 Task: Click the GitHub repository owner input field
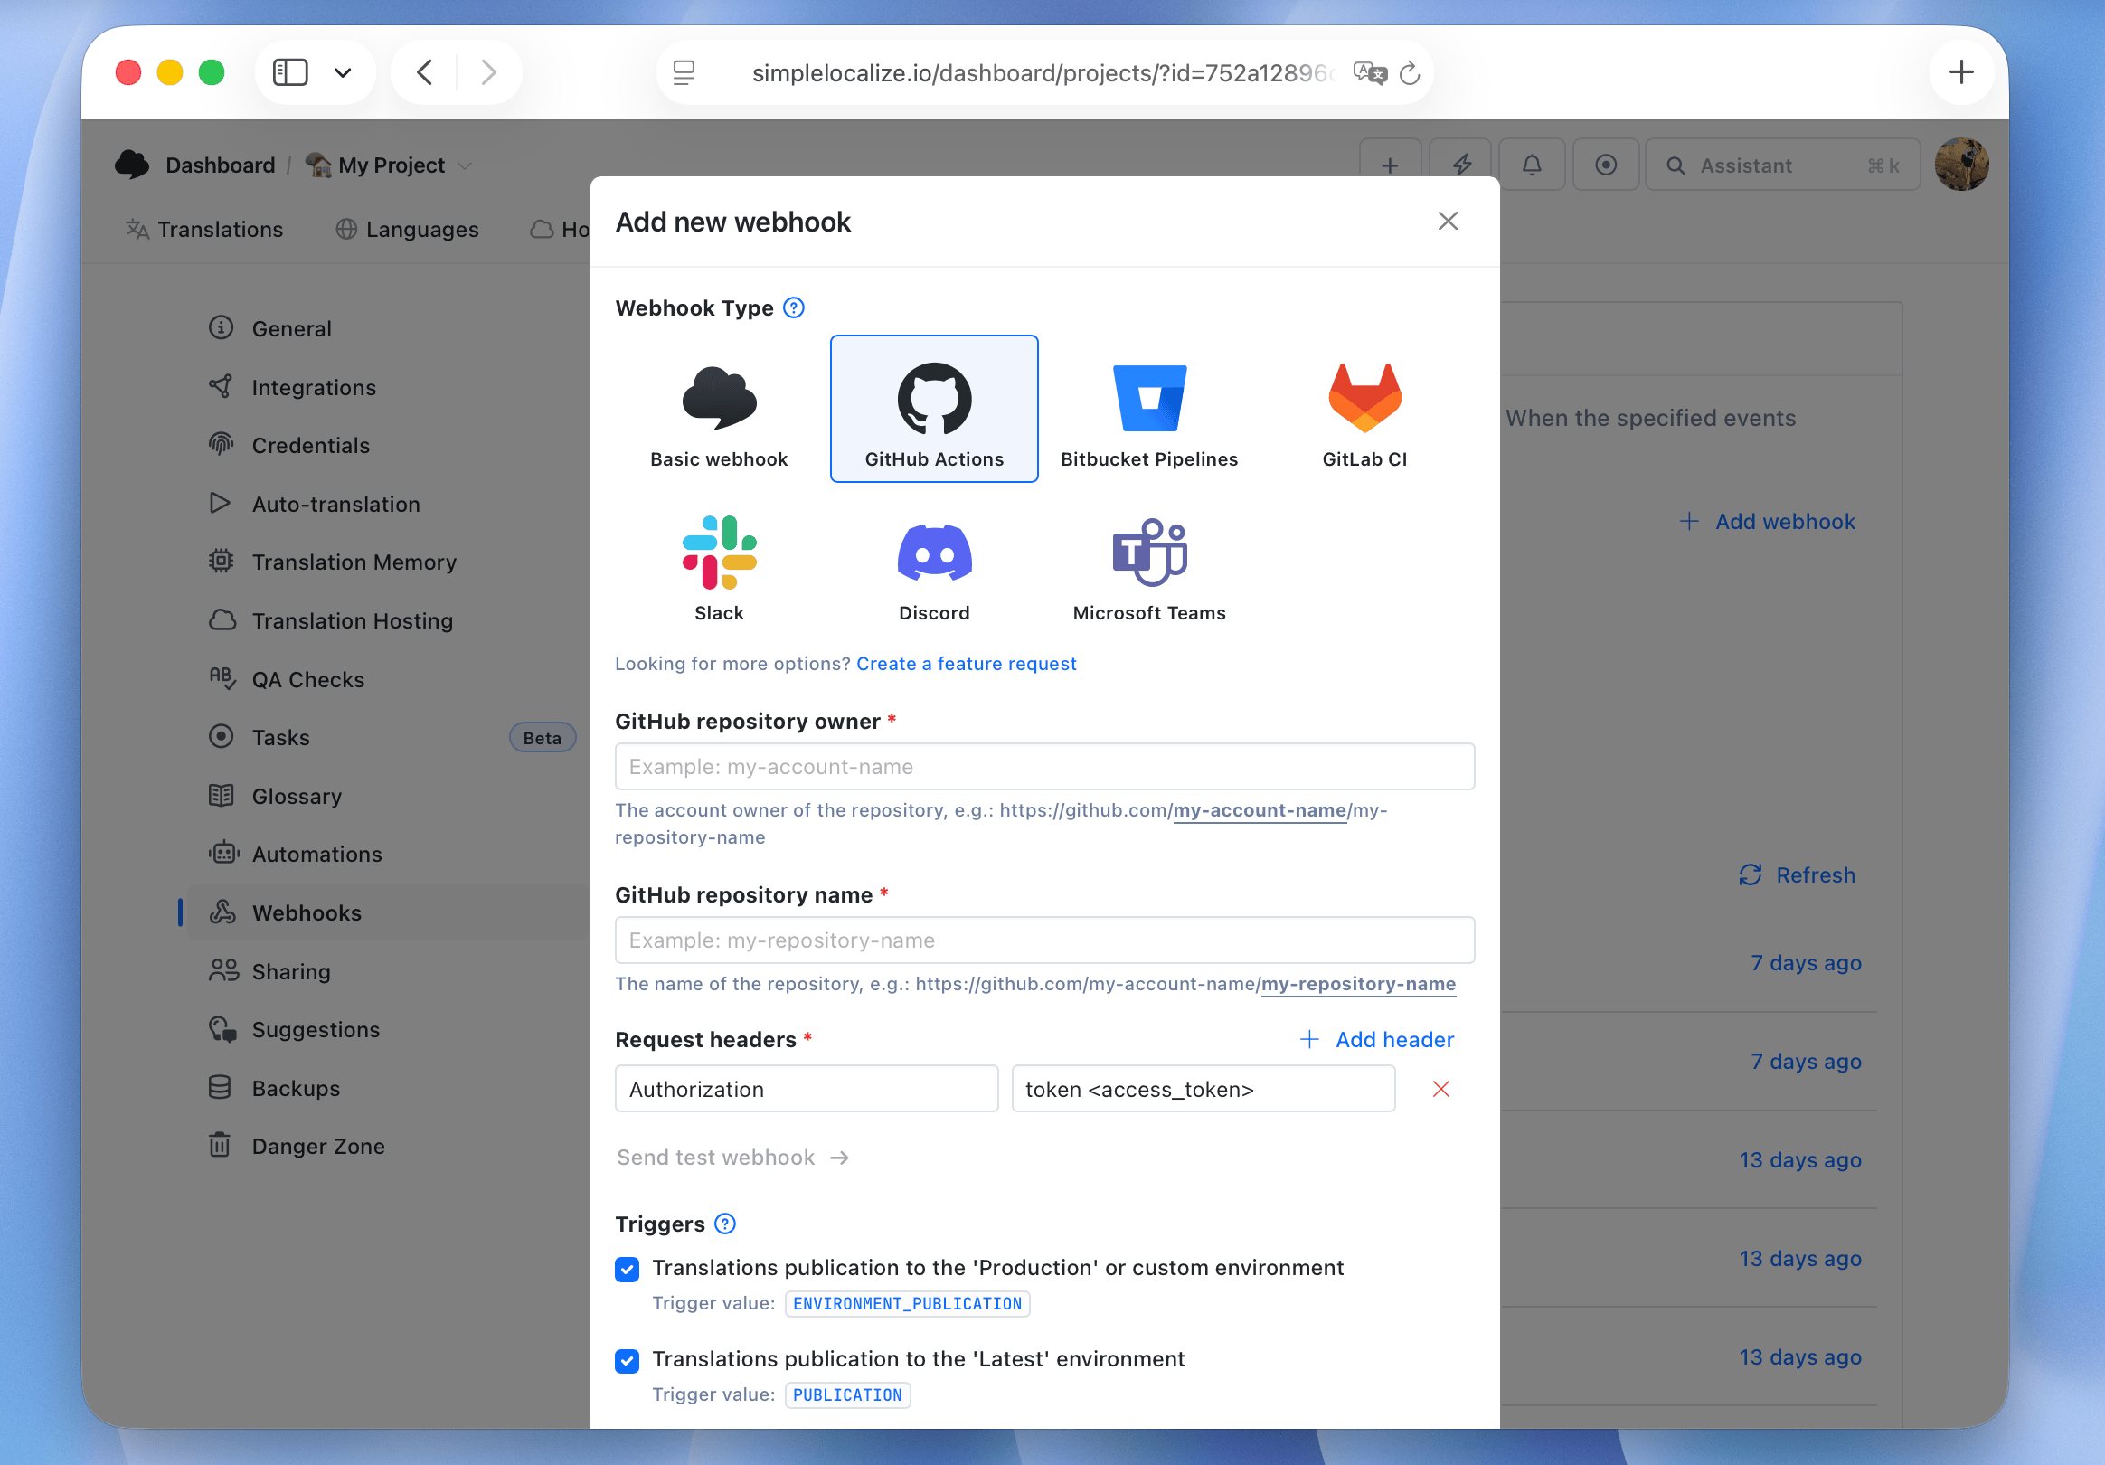pos(1044,767)
